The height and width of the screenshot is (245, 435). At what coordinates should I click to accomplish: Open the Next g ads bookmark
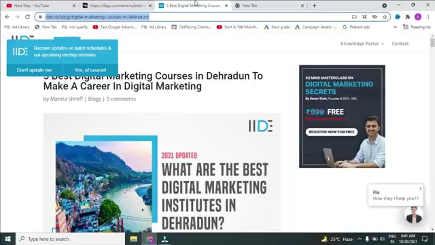click(x=277, y=27)
